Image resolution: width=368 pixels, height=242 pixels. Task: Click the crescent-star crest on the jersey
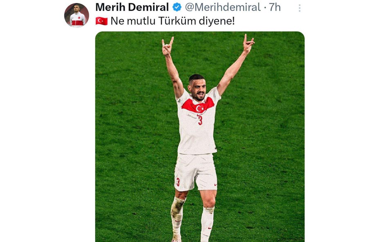(200, 108)
